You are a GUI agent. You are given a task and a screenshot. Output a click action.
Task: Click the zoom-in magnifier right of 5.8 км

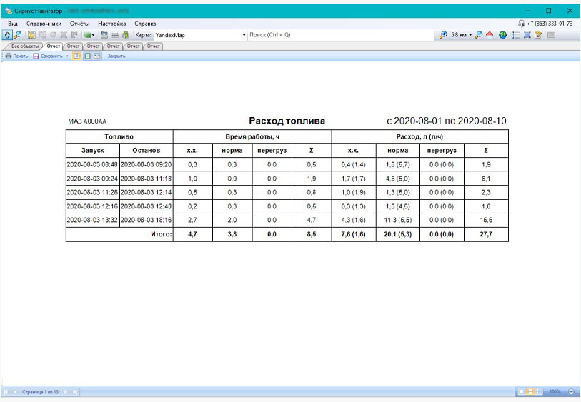479,34
